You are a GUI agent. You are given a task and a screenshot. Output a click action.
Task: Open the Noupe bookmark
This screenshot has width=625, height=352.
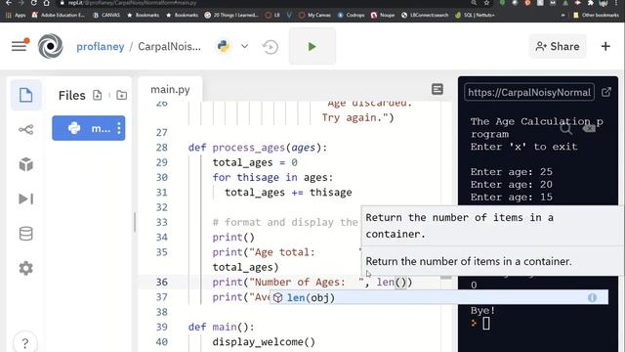coord(383,16)
